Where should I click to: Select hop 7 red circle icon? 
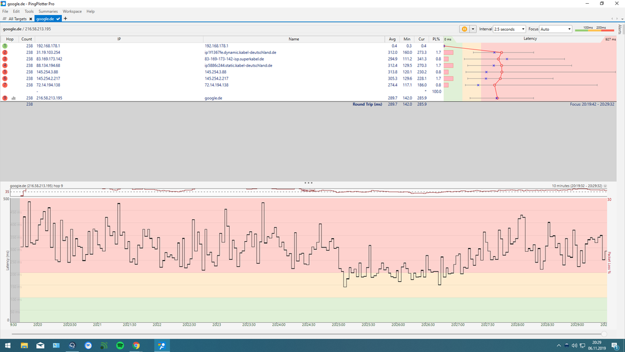(x=5, y=85)
